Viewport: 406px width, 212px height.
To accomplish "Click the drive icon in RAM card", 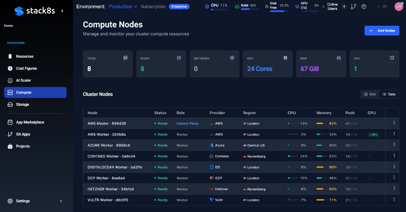I will click(339, 58).
